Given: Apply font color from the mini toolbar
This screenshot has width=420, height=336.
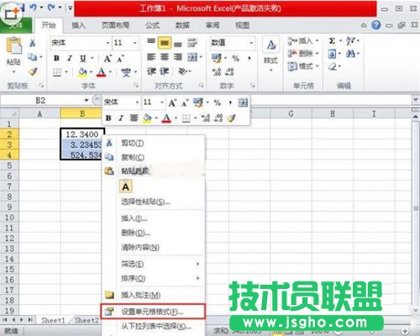Looking at the screenshot, I should point(166,118).
